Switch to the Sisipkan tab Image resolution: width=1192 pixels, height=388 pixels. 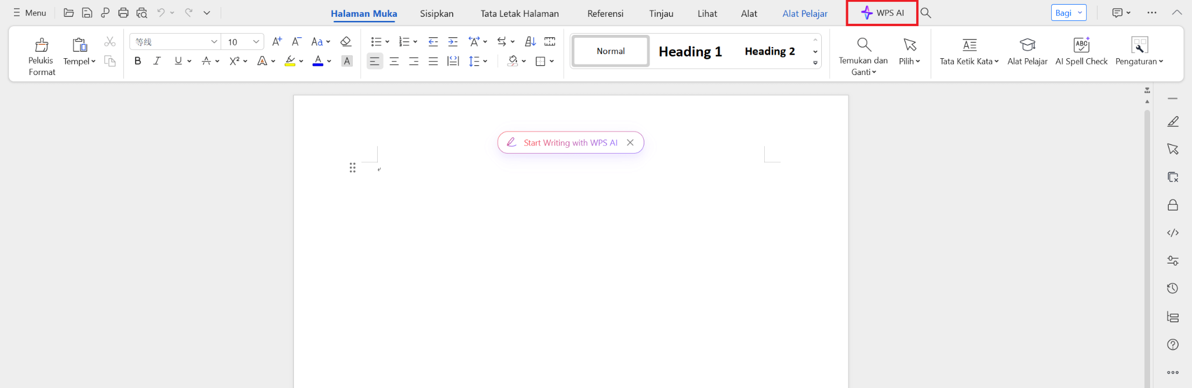[x=437, y=13]
